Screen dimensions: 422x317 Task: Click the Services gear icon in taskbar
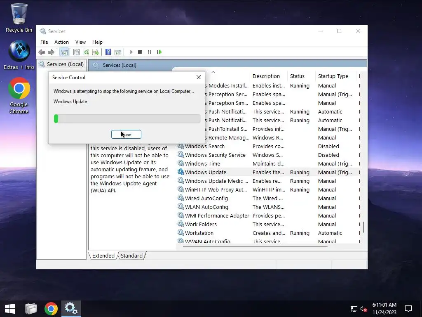tap(71, 309)
